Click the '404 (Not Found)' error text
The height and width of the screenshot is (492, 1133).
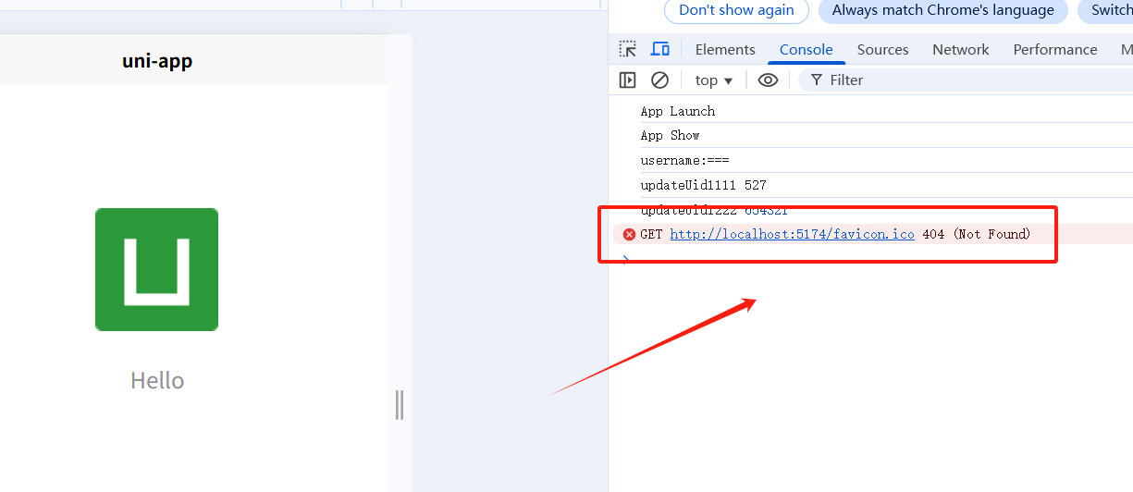pos(976,234)
